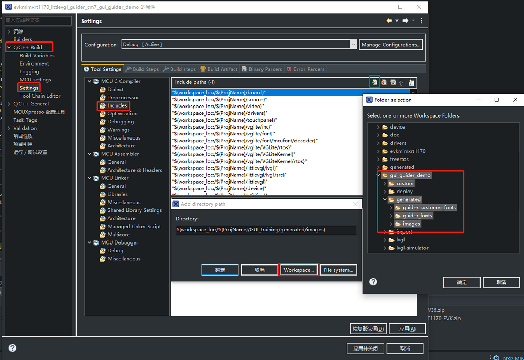
Task: Open the Configuration dropdown showing Debug Active
Action: pos(353,44)
